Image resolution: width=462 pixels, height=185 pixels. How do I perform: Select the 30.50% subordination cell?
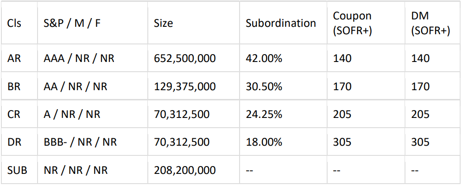pyautogui.click(x=264, y=86)
